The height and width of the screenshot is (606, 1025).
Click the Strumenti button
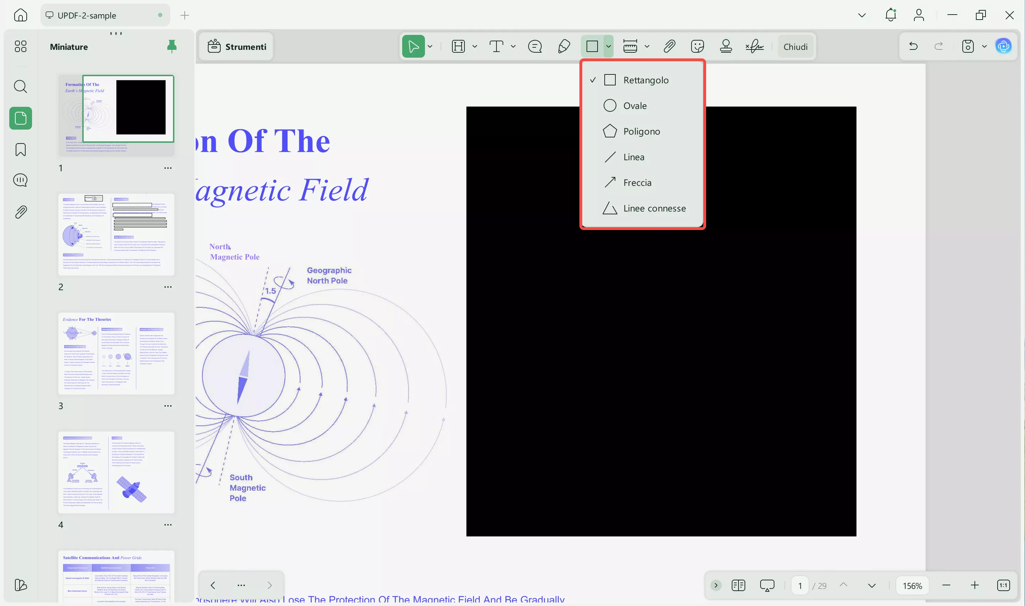click(237, 47)
